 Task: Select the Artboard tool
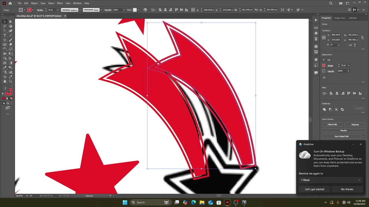[5, 77]
